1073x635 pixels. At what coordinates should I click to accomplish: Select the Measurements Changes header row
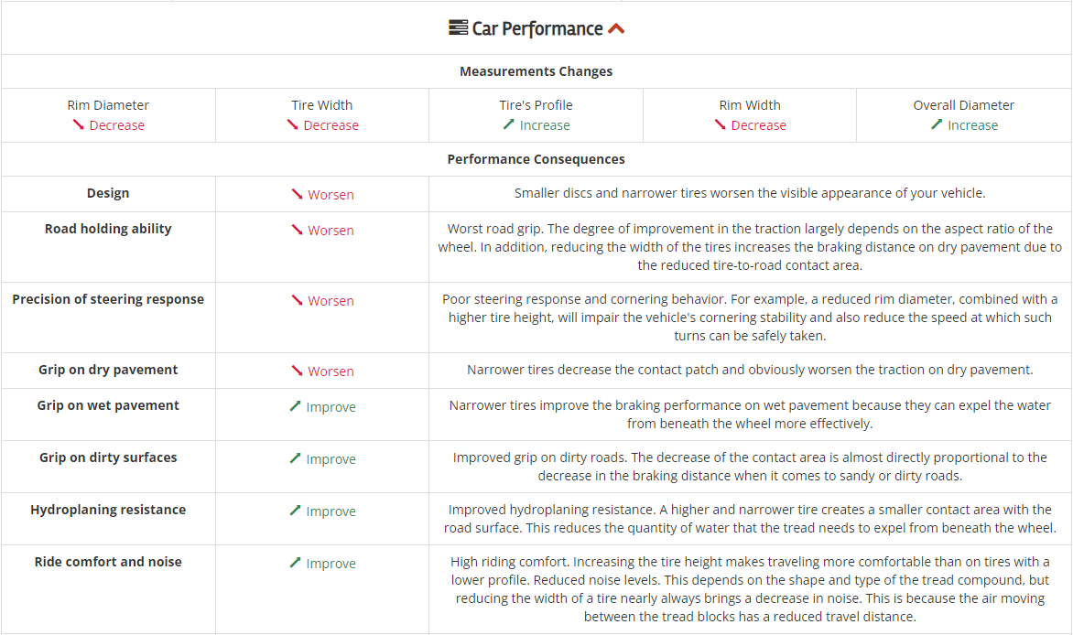pos(536,71)
